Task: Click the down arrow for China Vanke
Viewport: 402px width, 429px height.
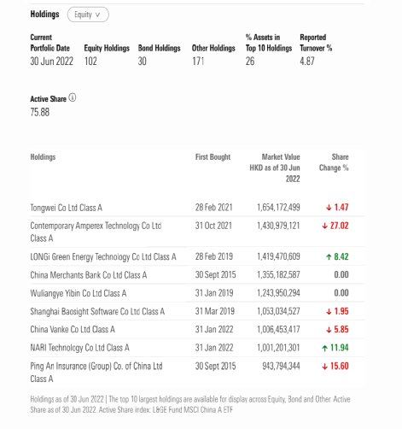Action: (x=329, y=330)
